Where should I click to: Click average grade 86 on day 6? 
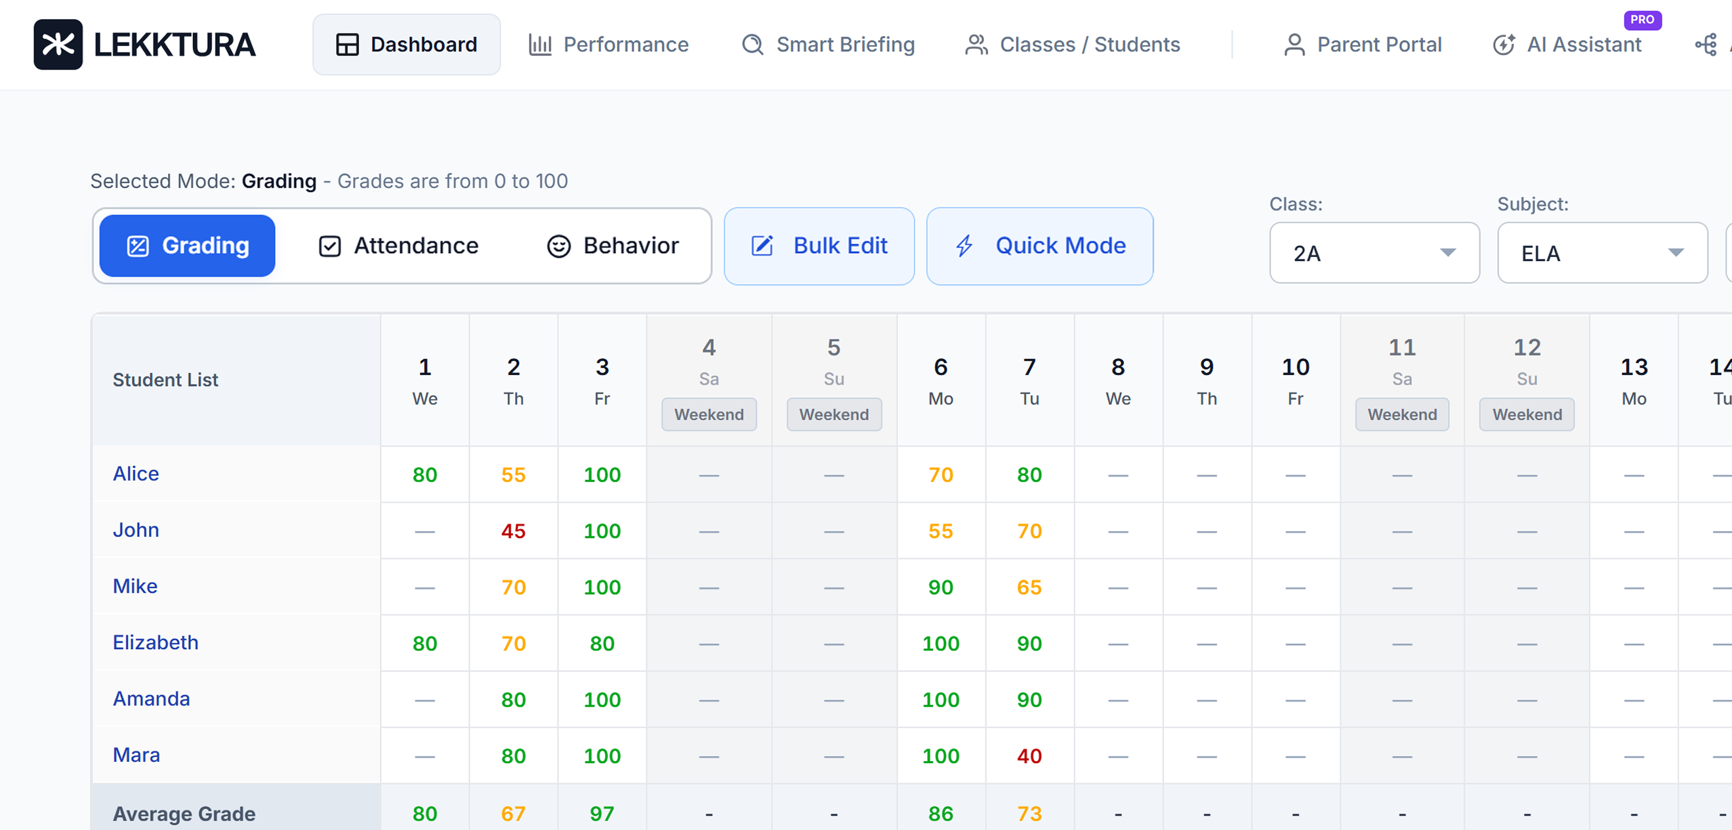click(941, 813)
